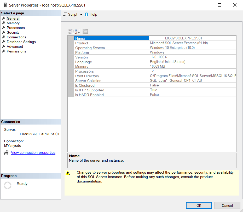Open the Permissions page
The height and width of the screenshot is (212, 243).
(16, 51)
